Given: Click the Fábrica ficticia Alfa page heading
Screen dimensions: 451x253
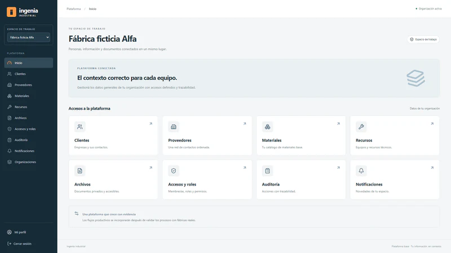Looking at the screenshot, I should (103, 39).
